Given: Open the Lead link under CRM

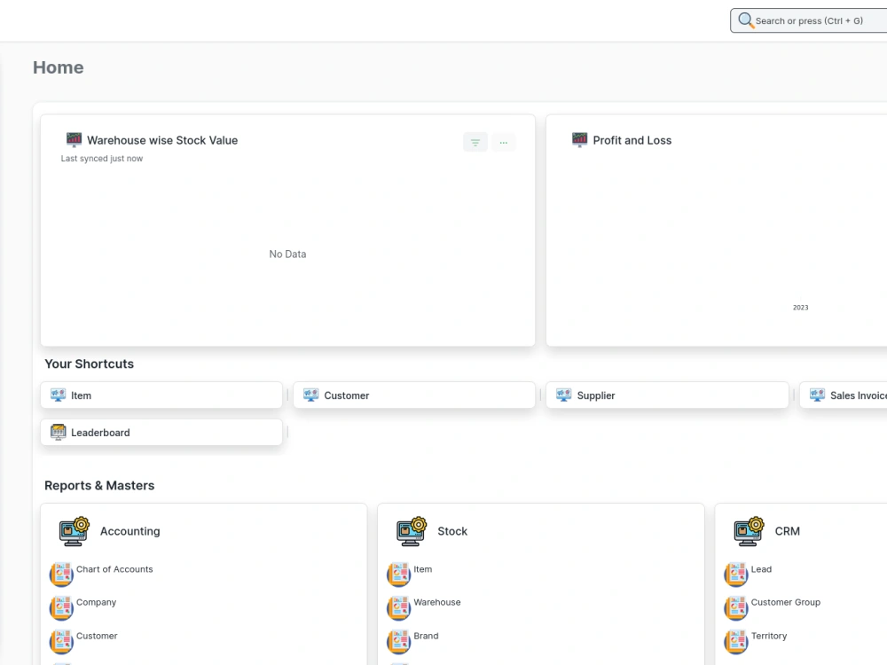Looking at the screenshot, I should (x=759, y=569).
